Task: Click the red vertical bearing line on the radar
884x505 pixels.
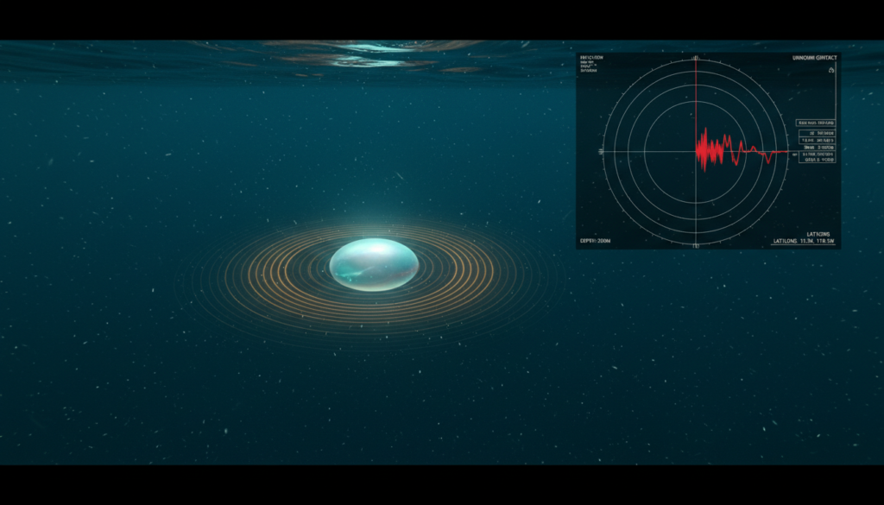Action: click(x=696, y=95)
